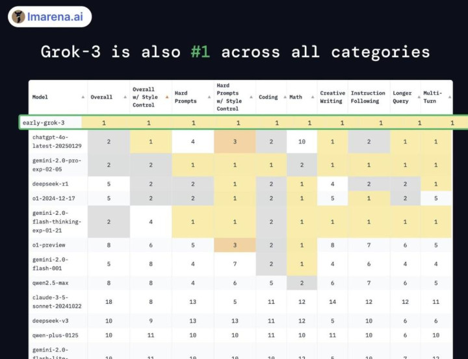This screenshot has height=359, width=468.
Task: Select the o1-2024-12-17 model name
Action: (x=53, y=198)
